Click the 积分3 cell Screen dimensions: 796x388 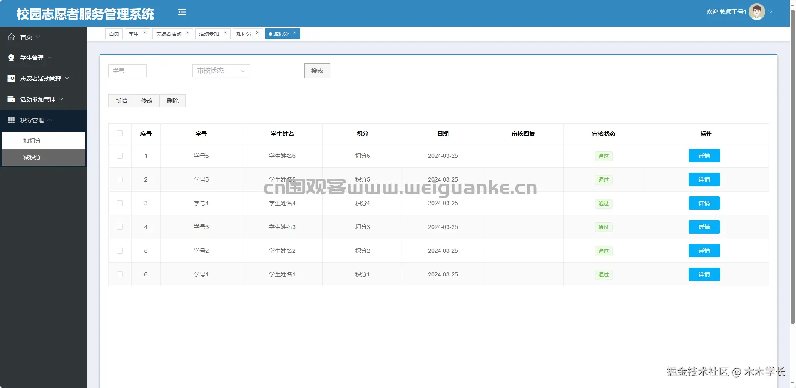(363, 227)
